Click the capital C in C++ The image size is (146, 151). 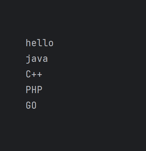[28, 74]
